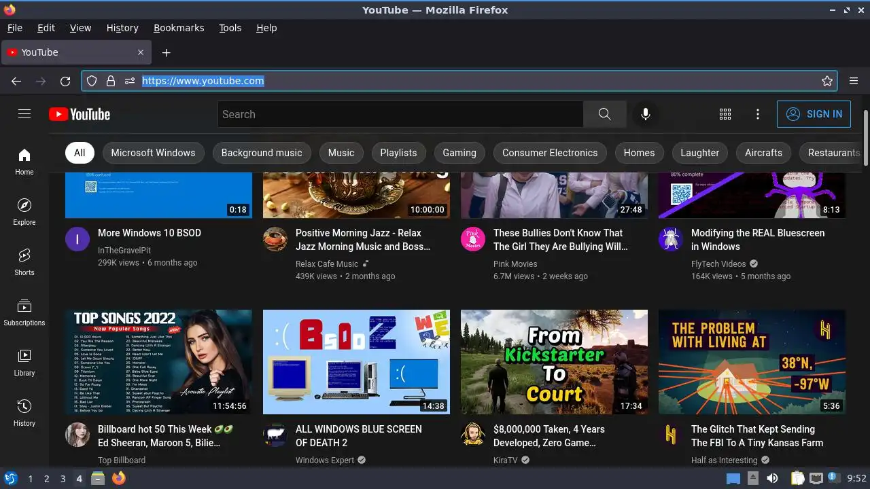This screenshot has width=870, height=489.
Task: Click KiraTV channel avatar
Action: click(473, 435)
